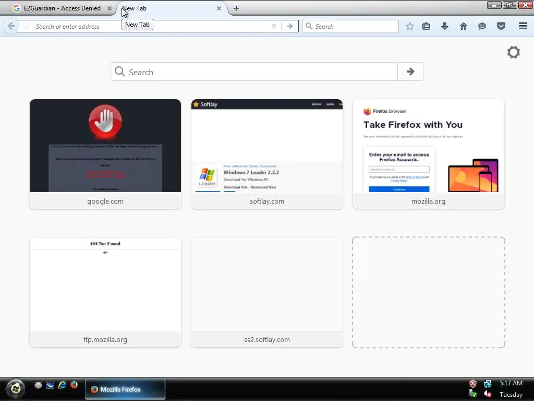Focus the toolbar Search box
The width and height of the screenshot is (534, 401).
pyautogui.click(x=350, y=26)
